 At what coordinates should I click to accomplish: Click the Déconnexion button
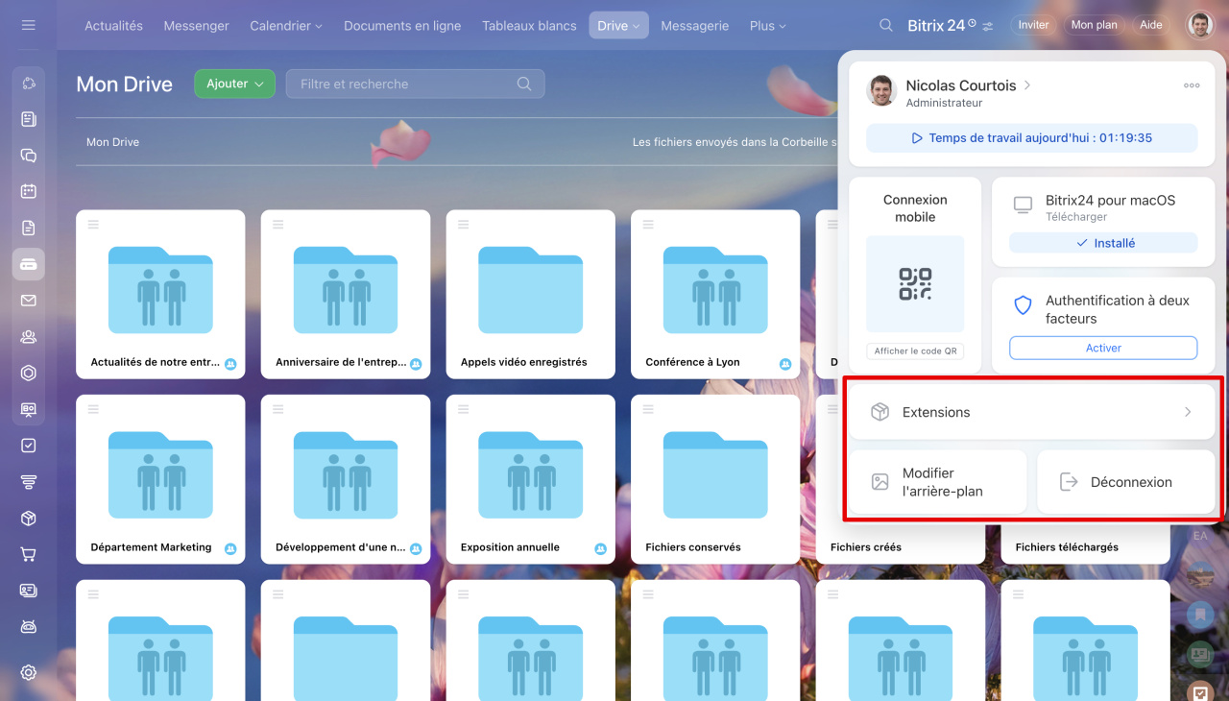coord(1125,482)
